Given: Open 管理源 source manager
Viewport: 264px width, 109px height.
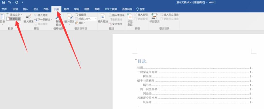Looking at the screenshot, I should point(81,15).
